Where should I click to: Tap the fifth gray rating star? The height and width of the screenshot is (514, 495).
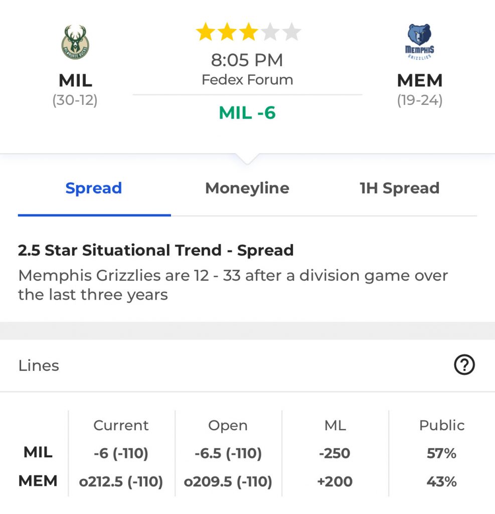(x=291, y=32)
